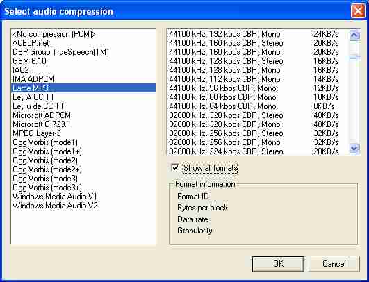Image resolution: width=369 pixels, height=282 pixels.
Task: Toggle the Show all formats checkbox
Action: tap(175, 168)
